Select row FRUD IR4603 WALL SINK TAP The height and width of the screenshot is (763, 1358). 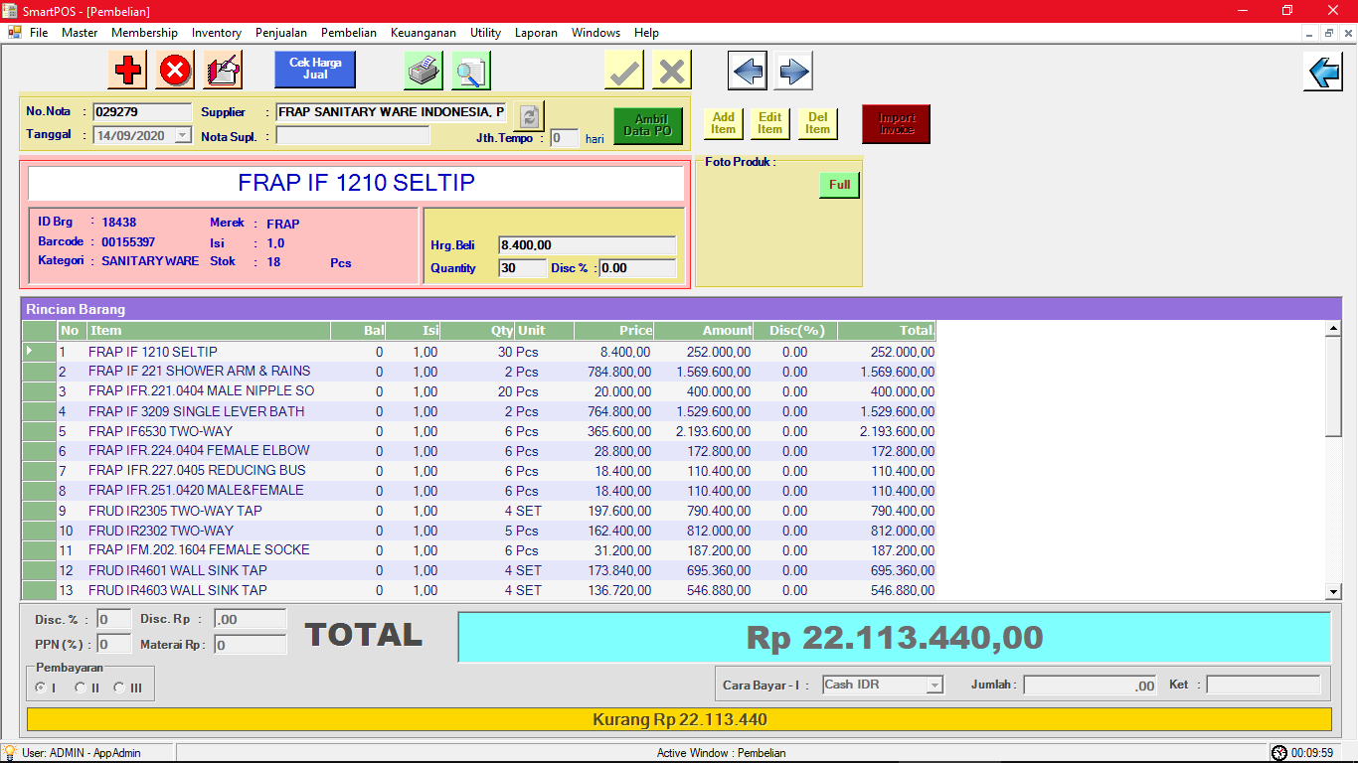coord(479,590)
